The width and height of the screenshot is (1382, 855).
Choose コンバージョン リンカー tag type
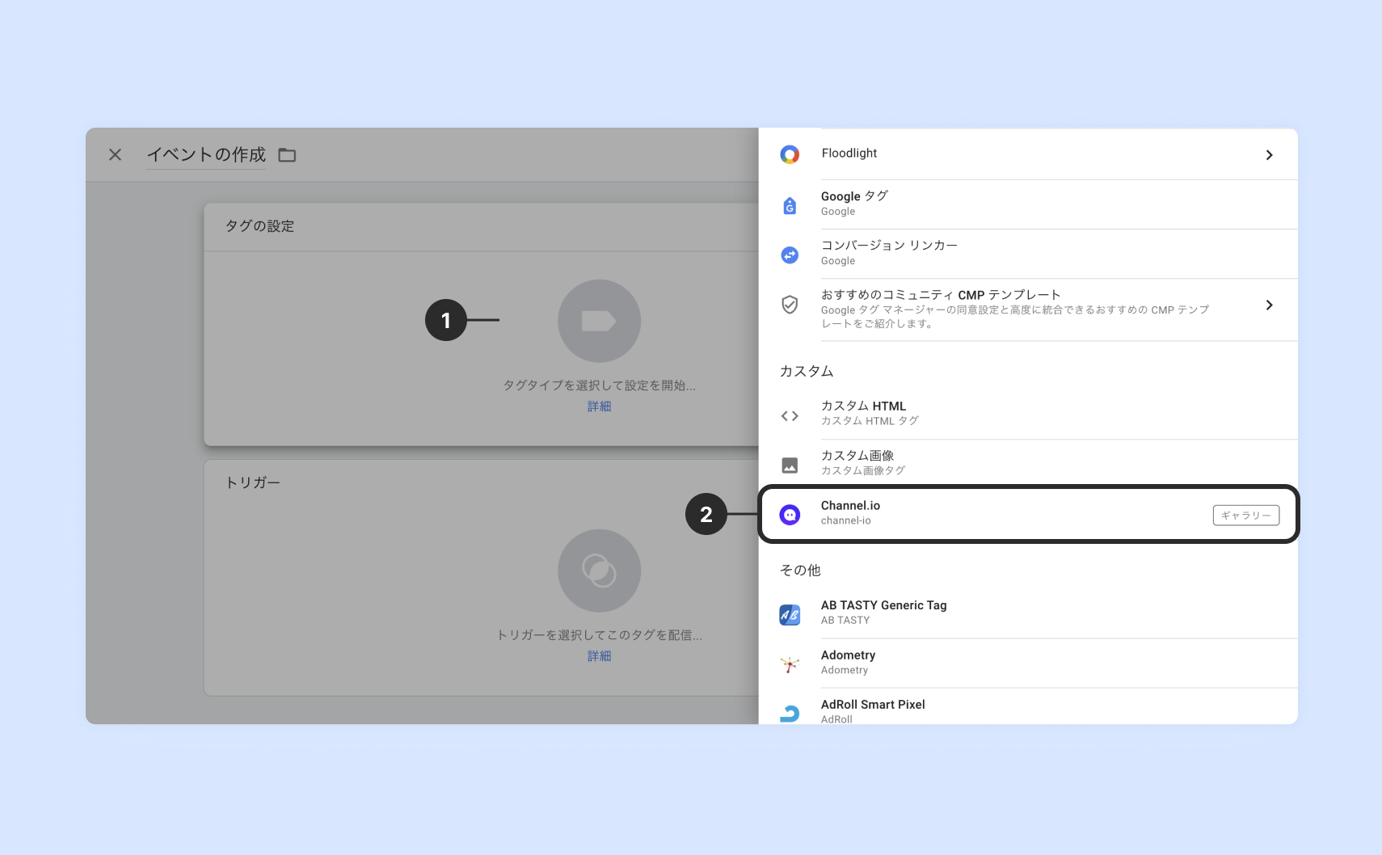coord(1028,254)
